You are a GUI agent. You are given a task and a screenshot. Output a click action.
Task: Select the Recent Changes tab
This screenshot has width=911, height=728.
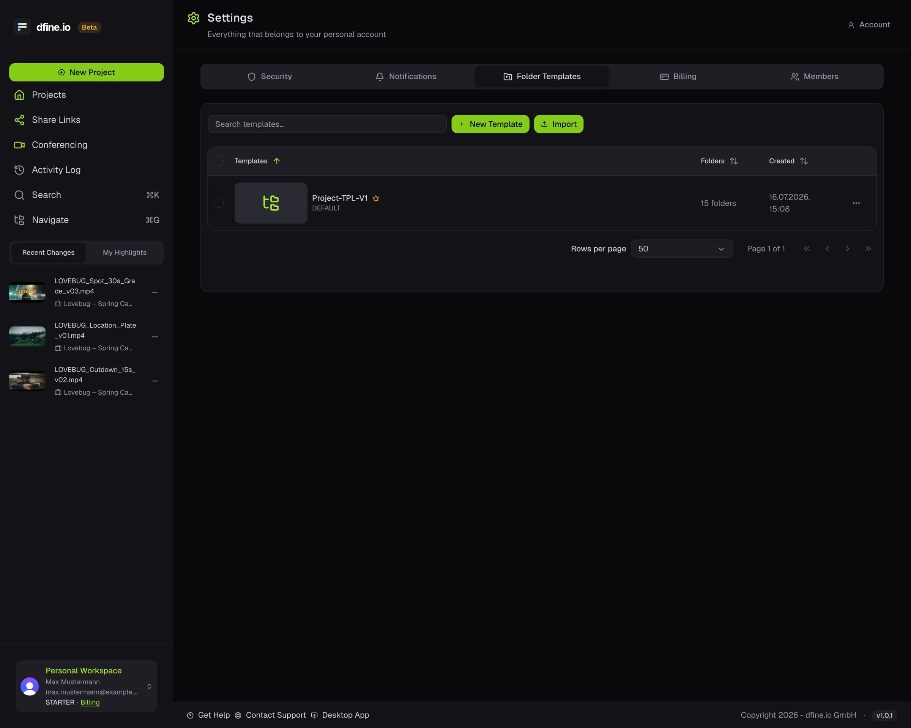(48, 253)
